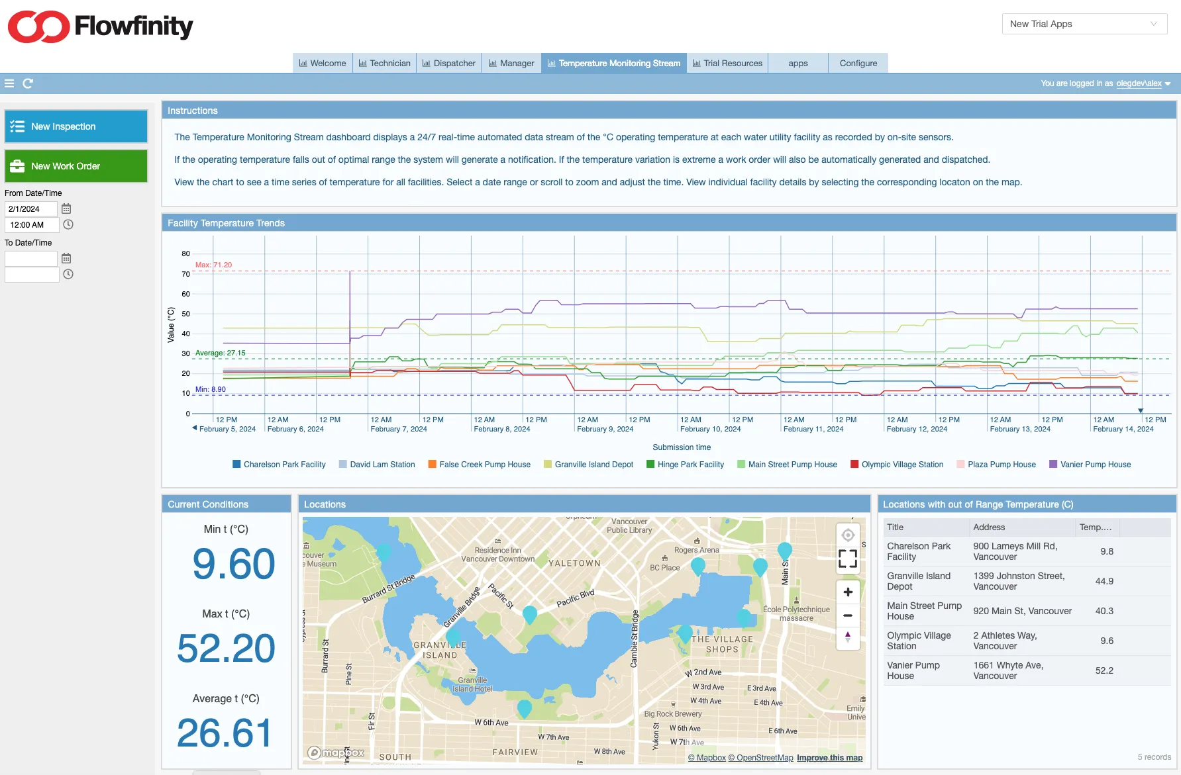Open the calendar picker for From Date
The image size is (1181, 775).
(x=66, y=208)
